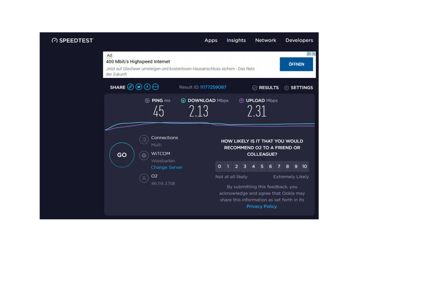Rate recommendation 1
436x308 pixels.
228,166
